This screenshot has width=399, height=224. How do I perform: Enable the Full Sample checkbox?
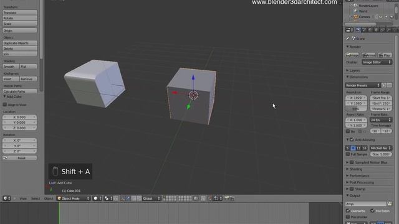pos(348,154)
